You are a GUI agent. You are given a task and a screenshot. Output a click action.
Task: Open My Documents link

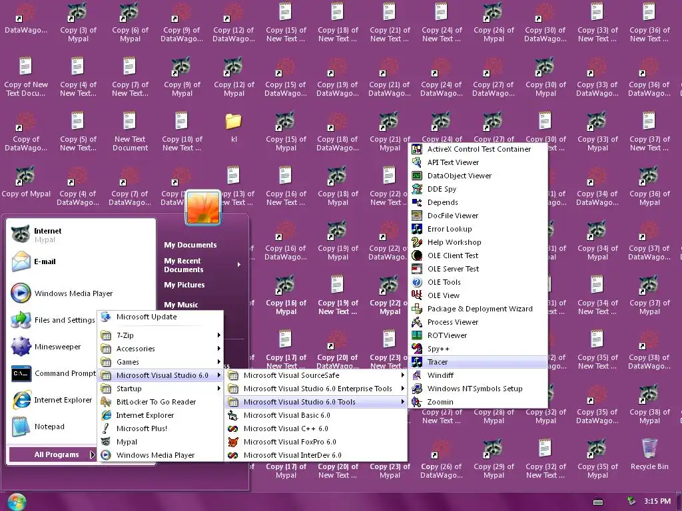click(x=190, y=245)
